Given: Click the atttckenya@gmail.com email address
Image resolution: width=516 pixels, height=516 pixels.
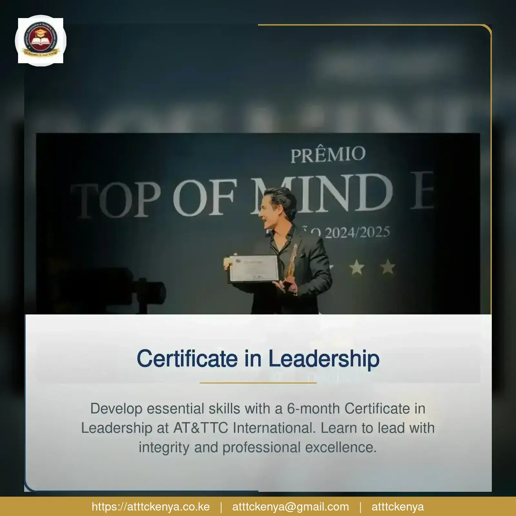Looking at the screenshot, I should pos(291,507).
